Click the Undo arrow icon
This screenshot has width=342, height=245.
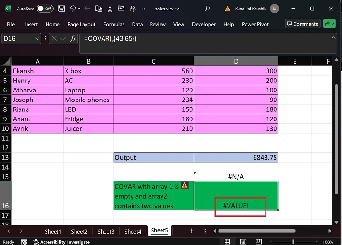click(x=72, y=9)
